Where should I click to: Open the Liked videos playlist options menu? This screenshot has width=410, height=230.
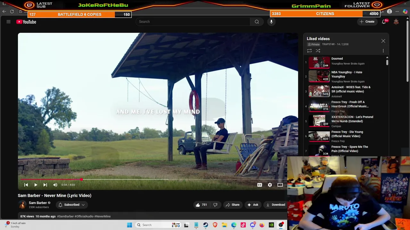383,51
